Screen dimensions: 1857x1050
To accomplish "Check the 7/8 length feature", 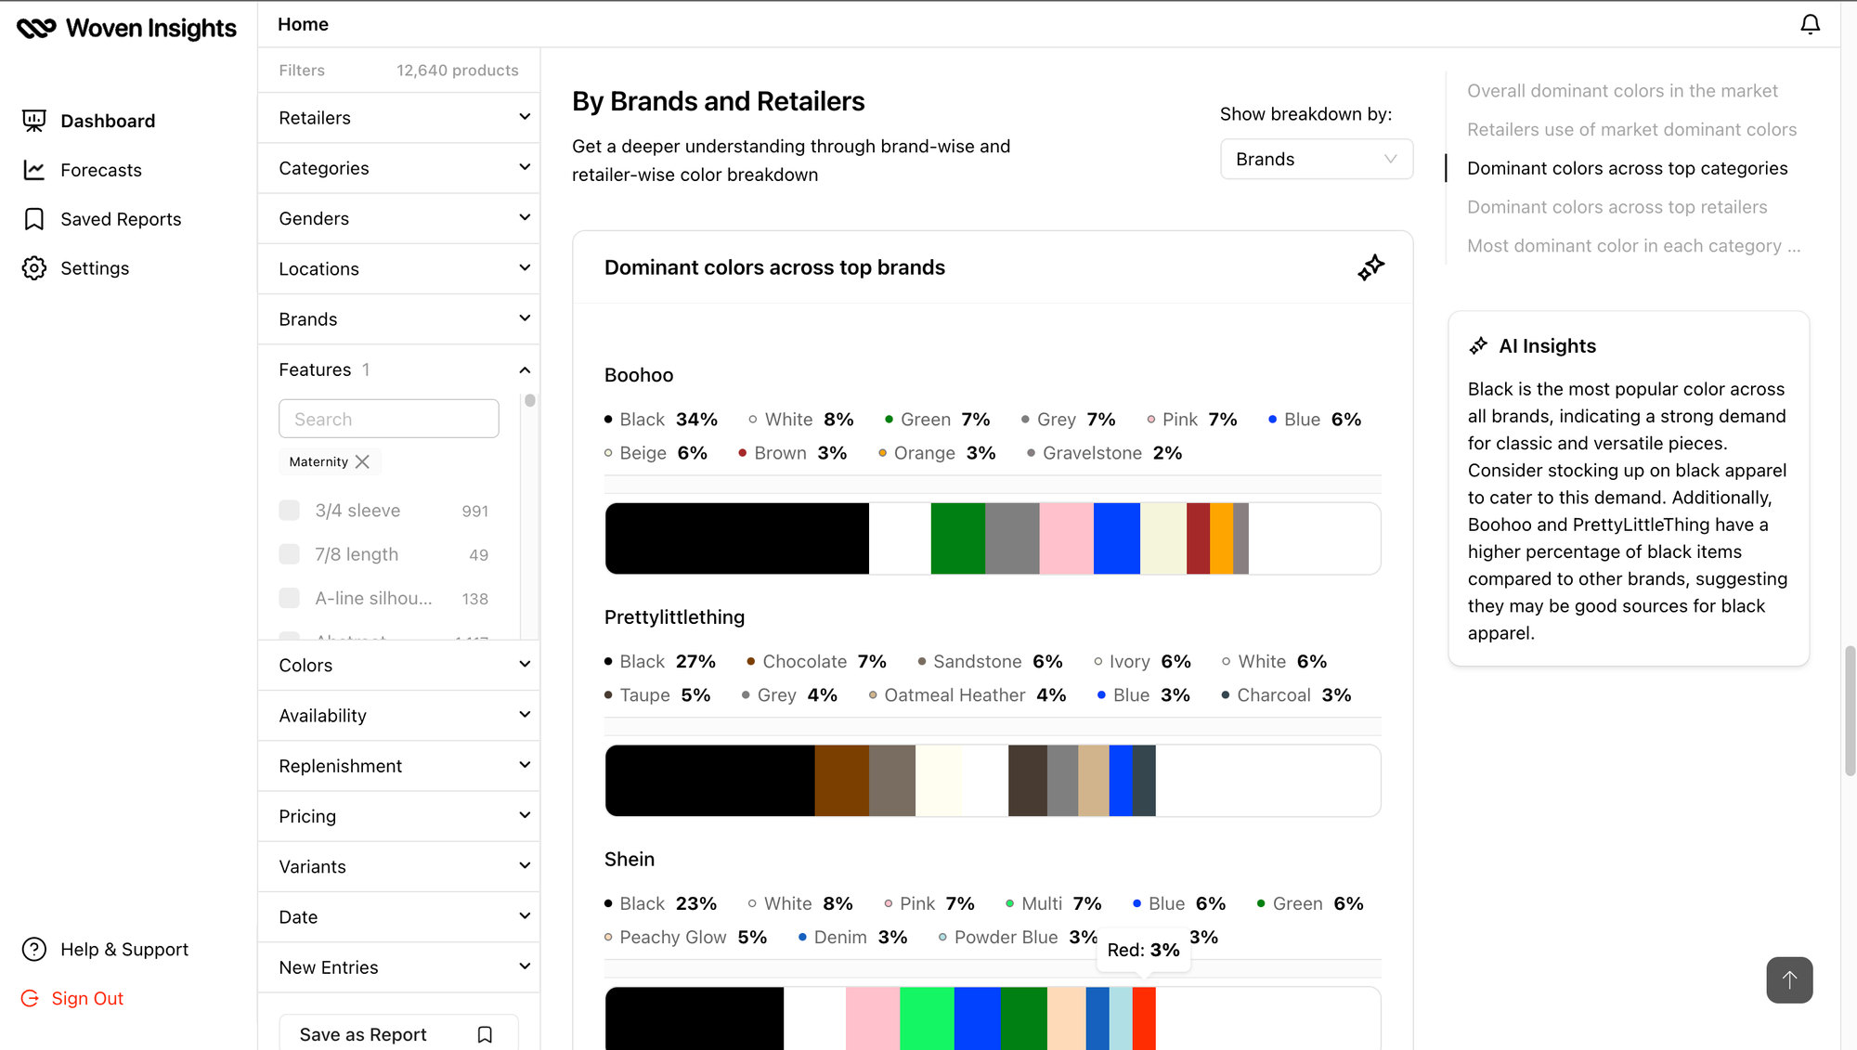I will point(290,554).
